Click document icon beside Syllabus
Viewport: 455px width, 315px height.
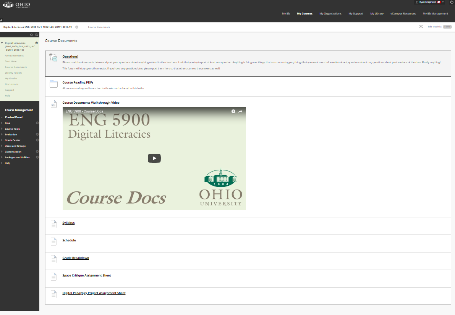54,224
